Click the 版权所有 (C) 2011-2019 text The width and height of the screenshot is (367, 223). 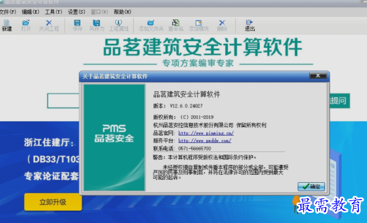tap(183, 117)
